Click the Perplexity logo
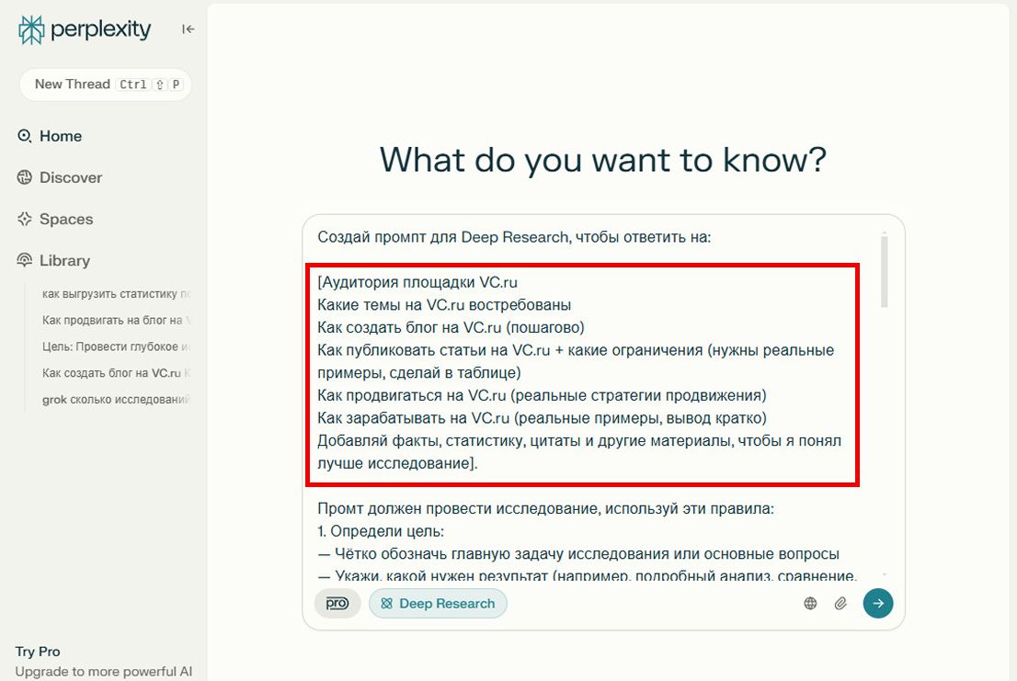 [x=32, y=29]
